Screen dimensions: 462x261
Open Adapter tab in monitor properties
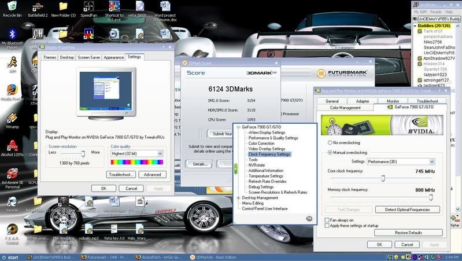click(363, 101)
